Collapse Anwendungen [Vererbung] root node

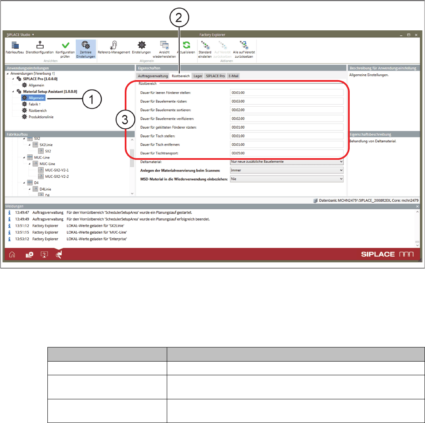7,73
